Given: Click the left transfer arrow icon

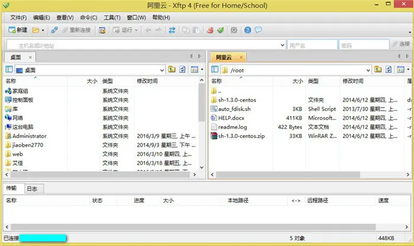Looking at the screenshot, I should point(148,30).
